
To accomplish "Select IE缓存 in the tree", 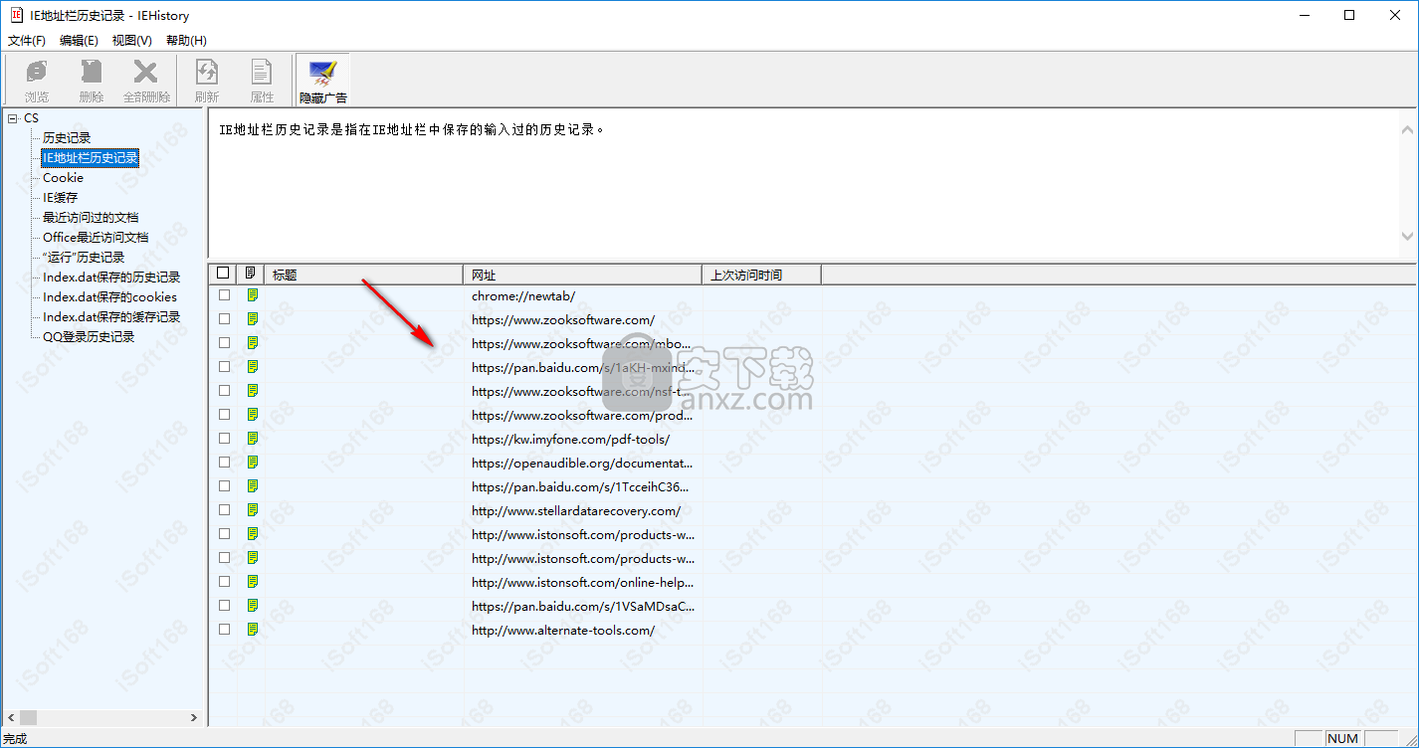I will pyautogui.click(x=60, y=198).
